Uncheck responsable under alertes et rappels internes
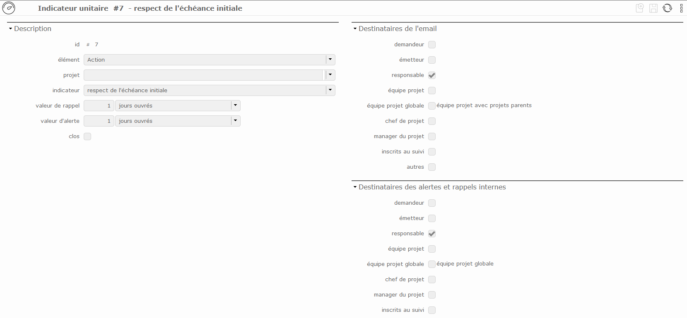 [x=432, y=234]
